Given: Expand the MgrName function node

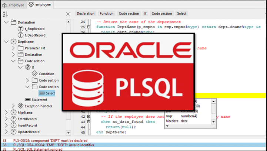Looking at the screenshot, I should point(6,113).
